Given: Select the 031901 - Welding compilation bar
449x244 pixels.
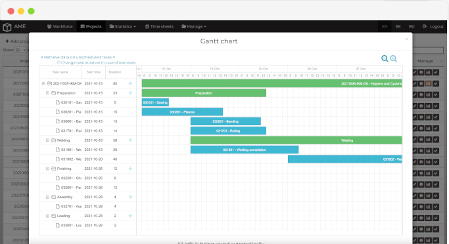Looking at the screenshot, I should pyautogui.click(x=245, y=150).
